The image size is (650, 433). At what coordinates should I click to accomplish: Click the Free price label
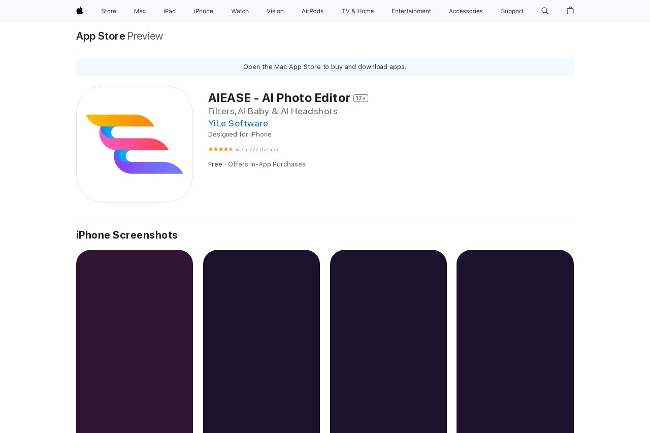pos(215,164)
